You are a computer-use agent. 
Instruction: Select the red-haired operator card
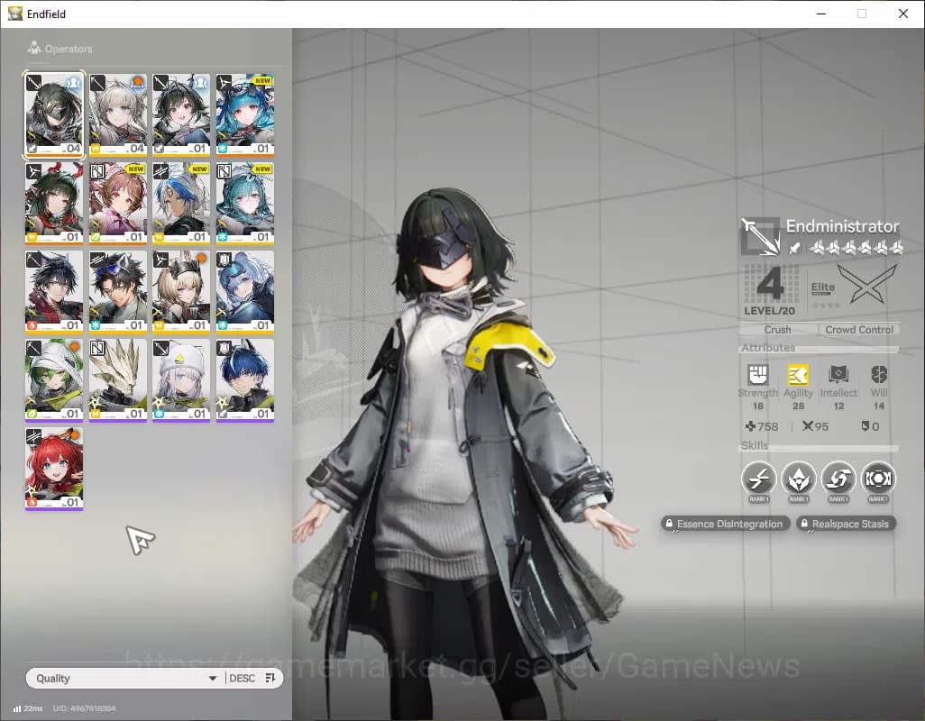54,469
